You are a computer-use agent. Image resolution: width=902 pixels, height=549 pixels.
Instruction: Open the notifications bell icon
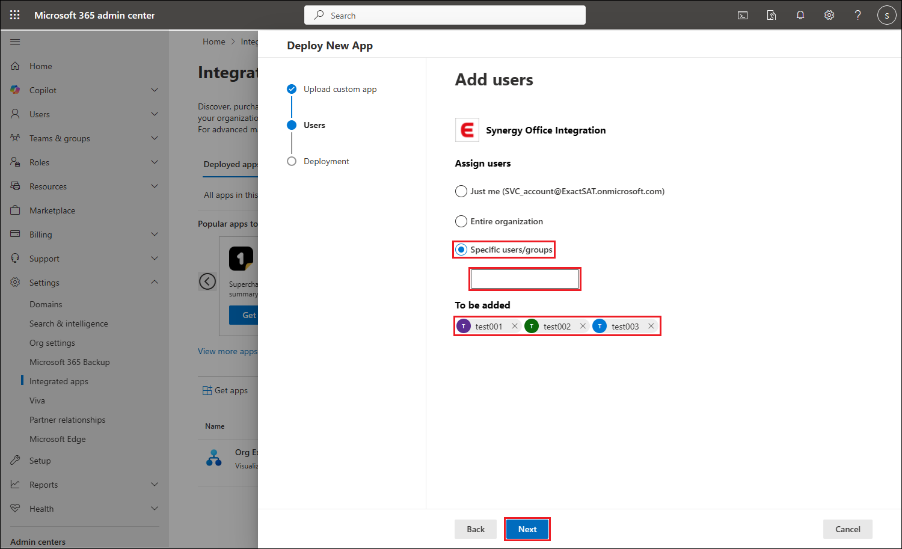tap(800, 15)
